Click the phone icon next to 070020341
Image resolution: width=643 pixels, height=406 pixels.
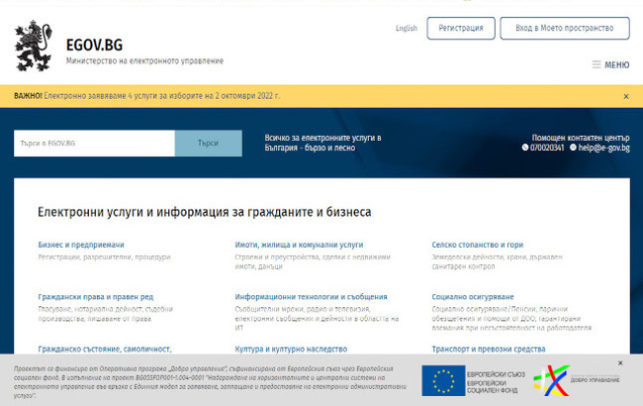click(x=525, y=148)
